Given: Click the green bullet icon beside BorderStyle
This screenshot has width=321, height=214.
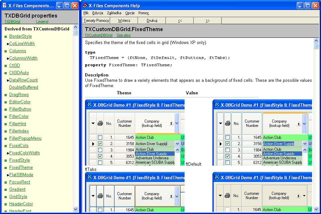Looking at the screenshot, I should (6, 36).
